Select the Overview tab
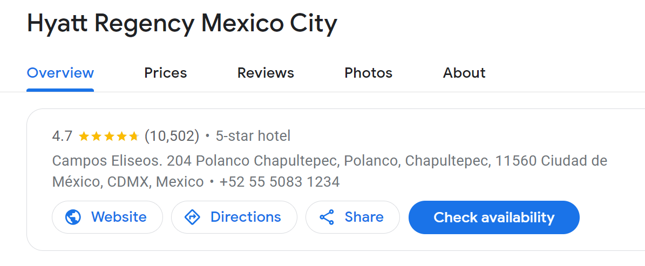 coord(60,73)
